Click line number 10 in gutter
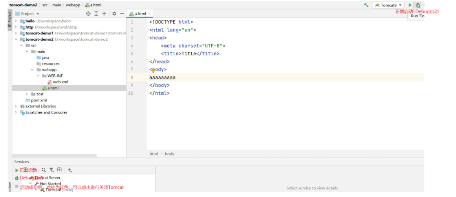Viewport: 456px width, 197px height. click(x=131, y=93)
